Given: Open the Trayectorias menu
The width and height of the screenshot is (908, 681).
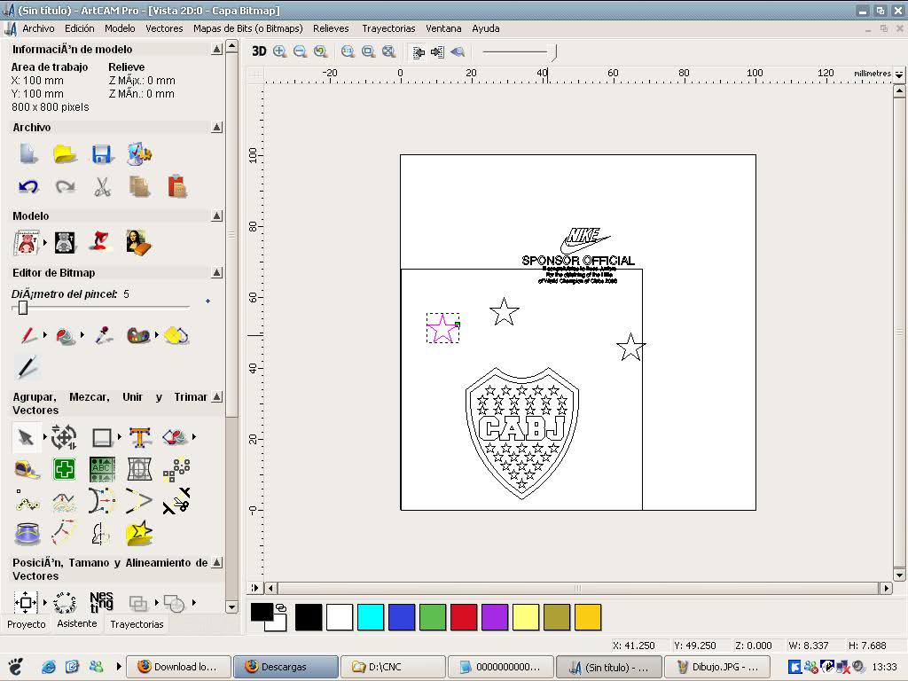Looking at the screenshot, I should (x=388, y=28).
